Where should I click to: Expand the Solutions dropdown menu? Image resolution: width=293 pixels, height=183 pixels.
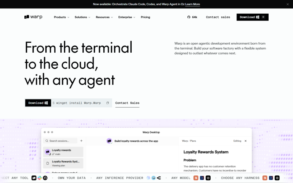coord(82,17)
